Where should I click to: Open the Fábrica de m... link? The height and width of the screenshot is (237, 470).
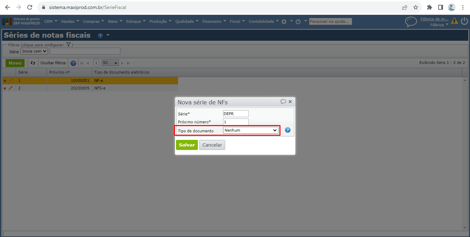434,19
